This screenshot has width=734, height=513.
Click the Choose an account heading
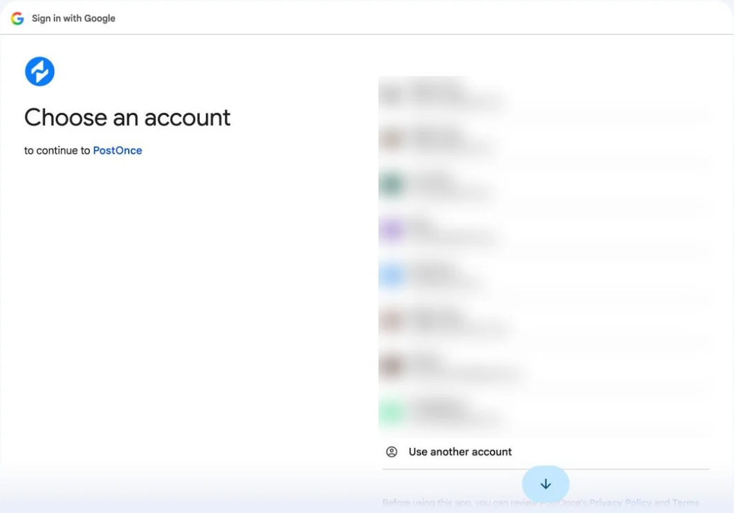(x=127, y=118)
